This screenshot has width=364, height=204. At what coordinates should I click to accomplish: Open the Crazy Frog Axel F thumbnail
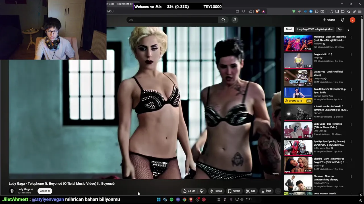[x=298, y=78]
